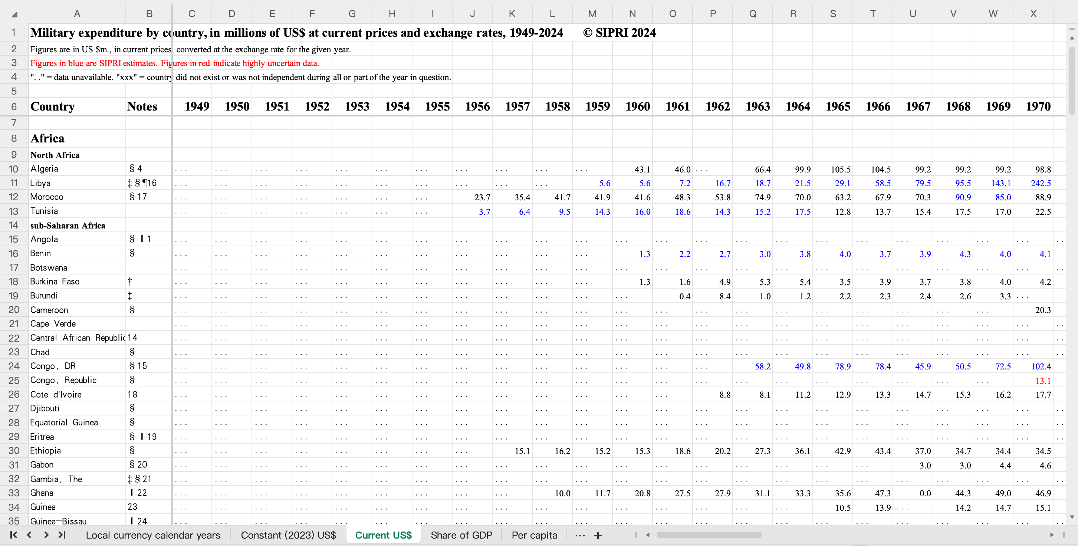The height and width of the screenshot is (546, 1078).
Task: Jump to first sheet tab arrow
Action: tap(13, 535)
